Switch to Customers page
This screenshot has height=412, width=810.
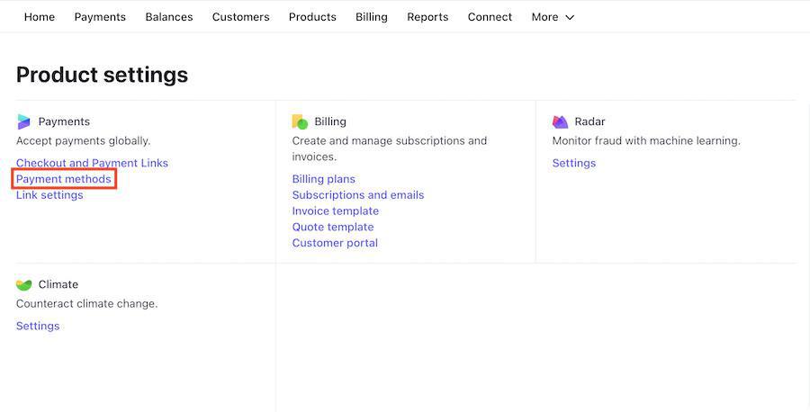[240, 17]
